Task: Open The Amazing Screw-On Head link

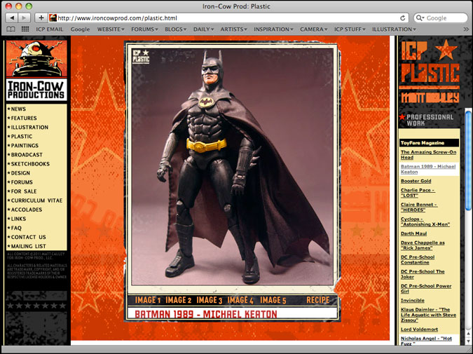Action: [428, 155]
